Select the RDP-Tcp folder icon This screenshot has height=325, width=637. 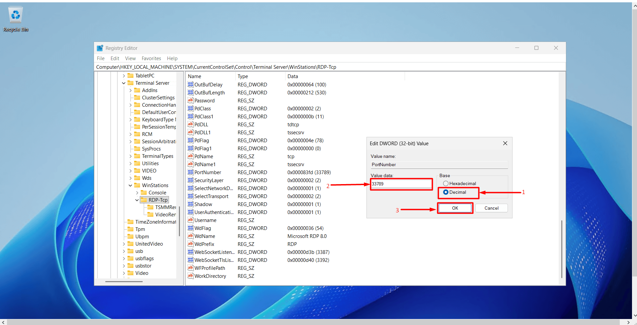tap(144, 200)
